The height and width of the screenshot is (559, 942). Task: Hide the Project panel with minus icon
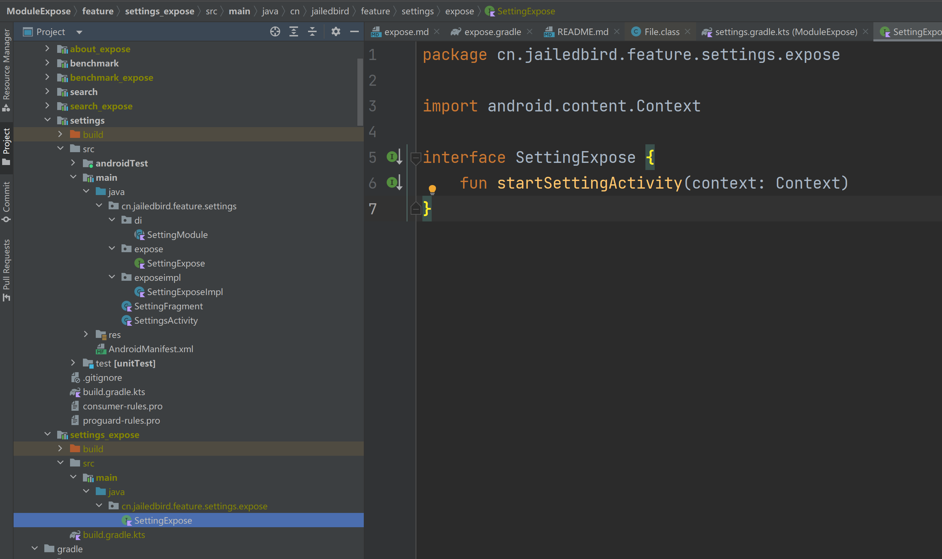354,32
